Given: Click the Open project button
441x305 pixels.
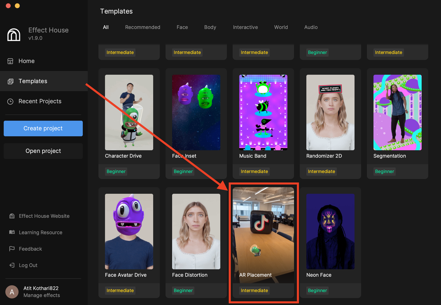Looking at the screenshot, I should [x=43, y=151].
